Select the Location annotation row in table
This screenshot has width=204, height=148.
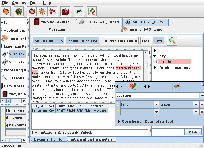click(x=70, y=111)
